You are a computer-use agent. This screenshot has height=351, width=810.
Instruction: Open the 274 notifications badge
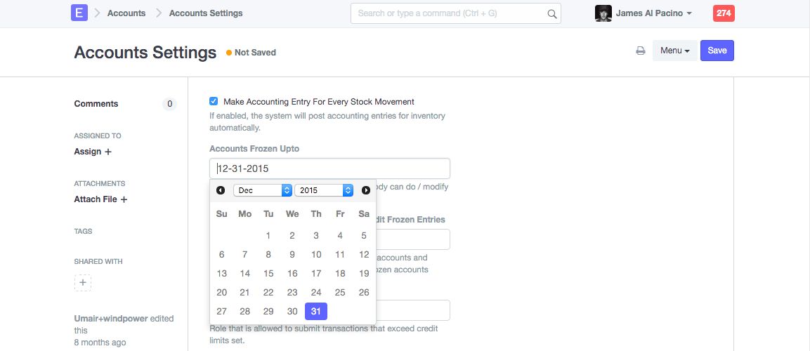[724, 13]
